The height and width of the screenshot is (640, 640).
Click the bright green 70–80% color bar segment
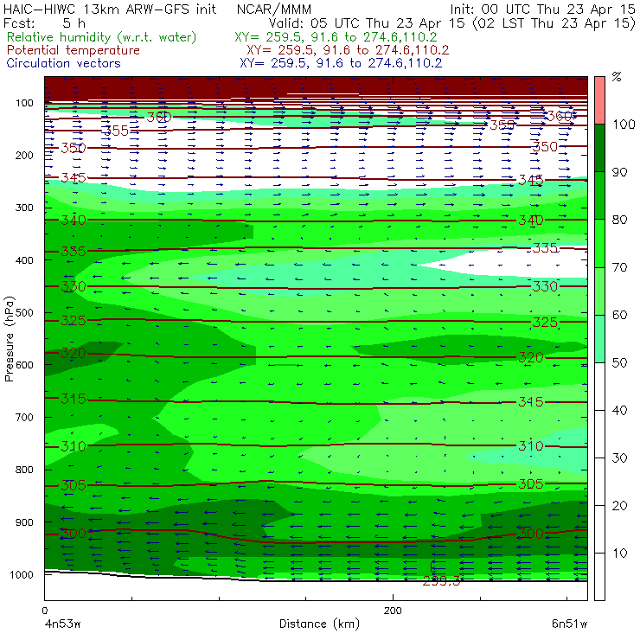coord(599,243)
